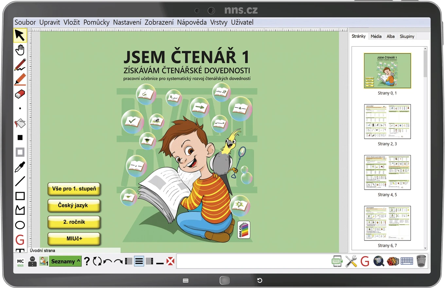The width and height of the screenshot is (445, 288).
Task: Toggle the right page layout view
Action: tap(149, 261)
